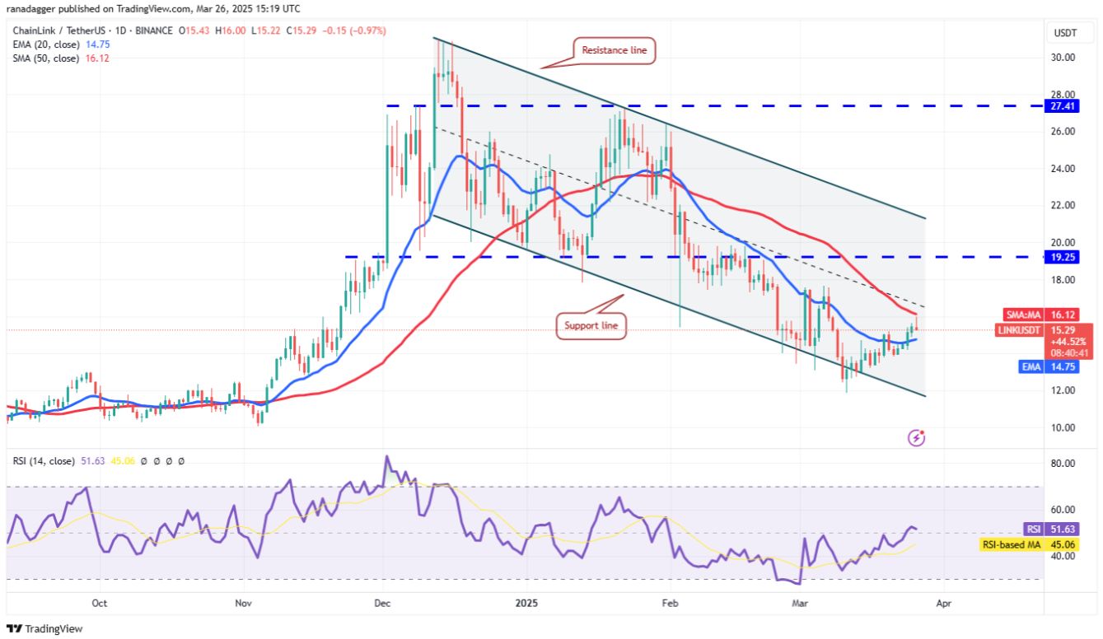Screen dimensions: 1103x639
Task: Click the 24.00 price axis value
Action: [1063, 169]
